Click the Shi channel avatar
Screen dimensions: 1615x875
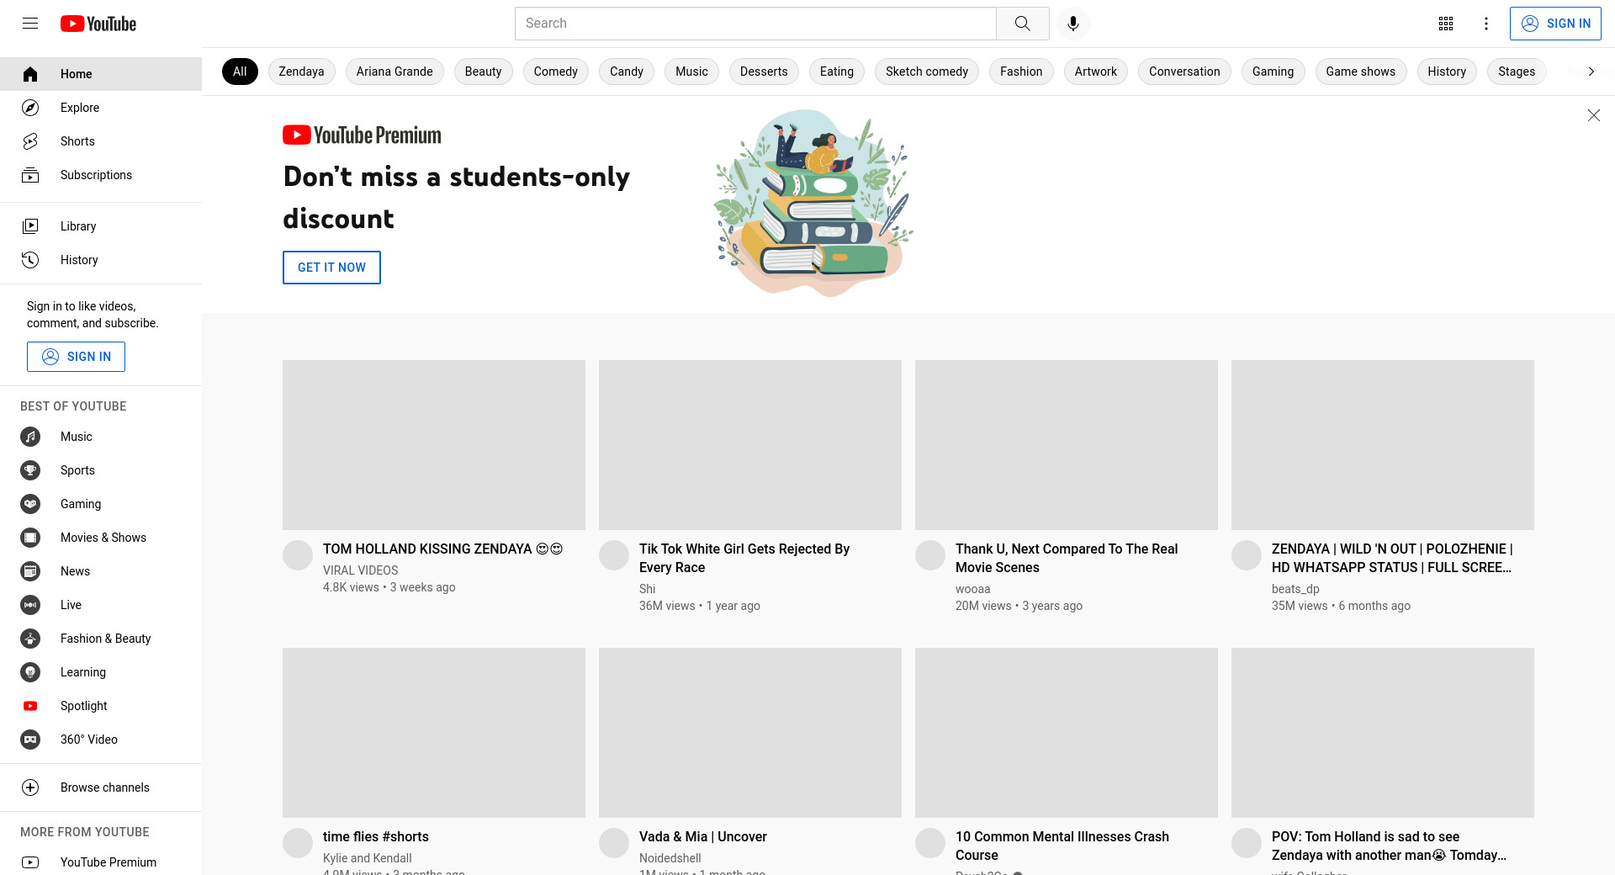click(x=614, y=555)
